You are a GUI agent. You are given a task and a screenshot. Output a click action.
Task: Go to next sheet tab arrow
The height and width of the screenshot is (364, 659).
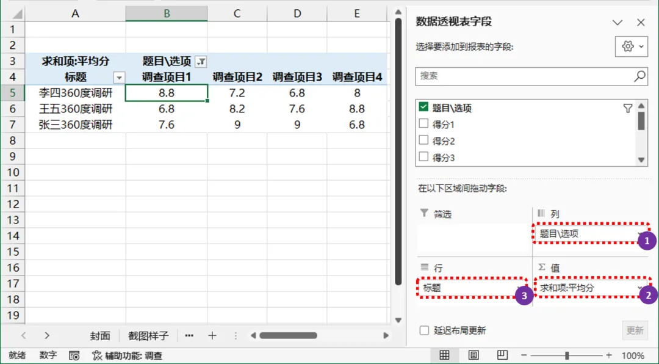click(x=46, y=336)
